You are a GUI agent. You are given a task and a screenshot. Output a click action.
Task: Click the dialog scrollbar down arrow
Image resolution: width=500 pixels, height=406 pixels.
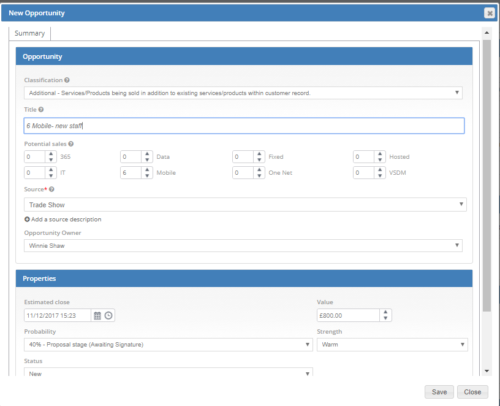(487, 371)
